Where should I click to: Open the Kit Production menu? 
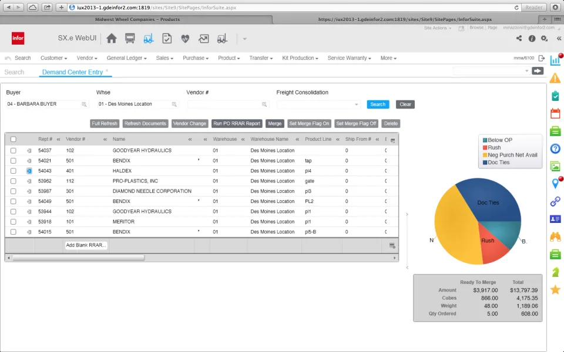(x=300, y=58)
